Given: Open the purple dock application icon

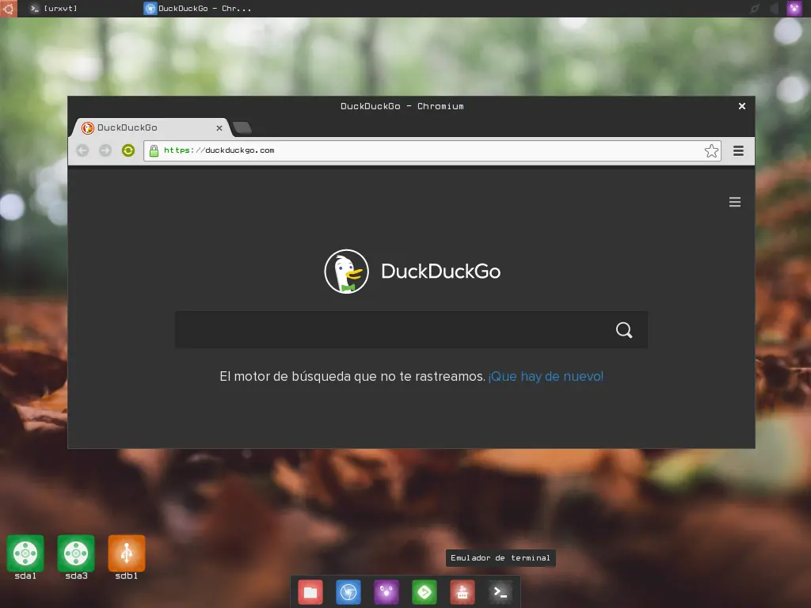Looking at the screenshot, I should 386,592.
